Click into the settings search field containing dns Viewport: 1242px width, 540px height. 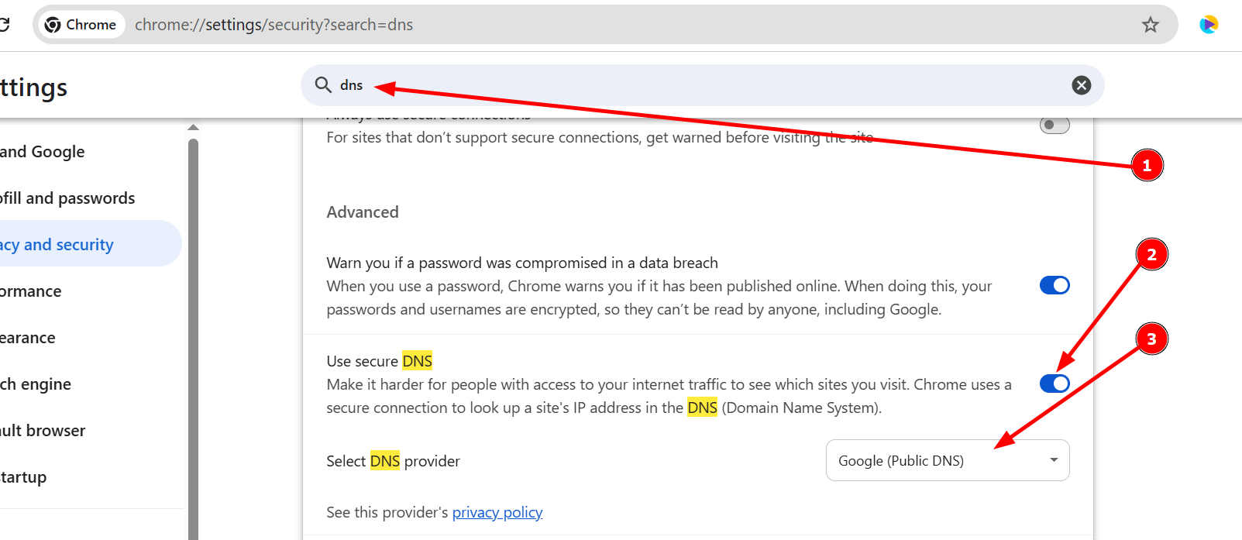tap(702, 85)
